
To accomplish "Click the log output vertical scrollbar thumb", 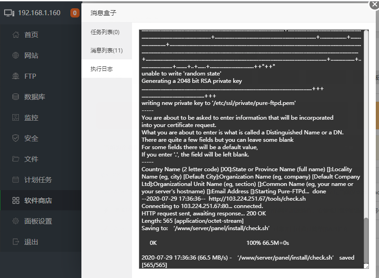I will coord(366,241).
